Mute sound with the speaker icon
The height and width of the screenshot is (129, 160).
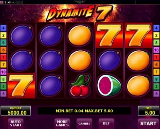click(x=9, y=2)
